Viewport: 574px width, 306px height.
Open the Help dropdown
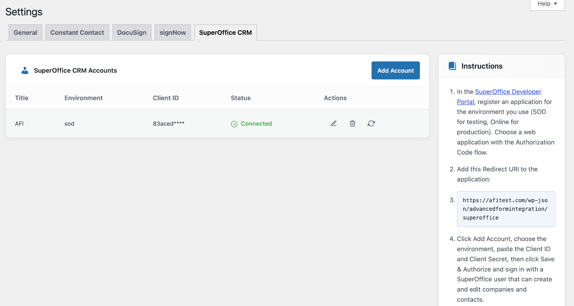[547, 4]
